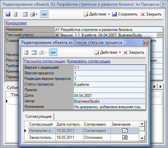Open Рассылка согласующим link
The height and width of the screenshot is (148, 168).
click(x=45, y=61)
